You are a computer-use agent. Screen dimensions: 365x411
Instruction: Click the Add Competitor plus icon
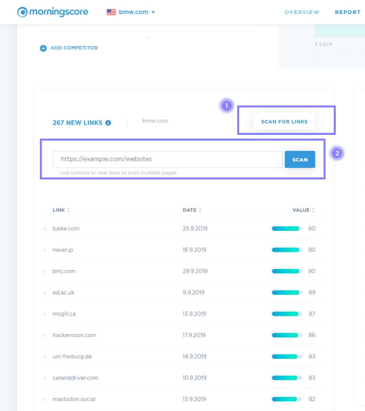click(43, 48)
